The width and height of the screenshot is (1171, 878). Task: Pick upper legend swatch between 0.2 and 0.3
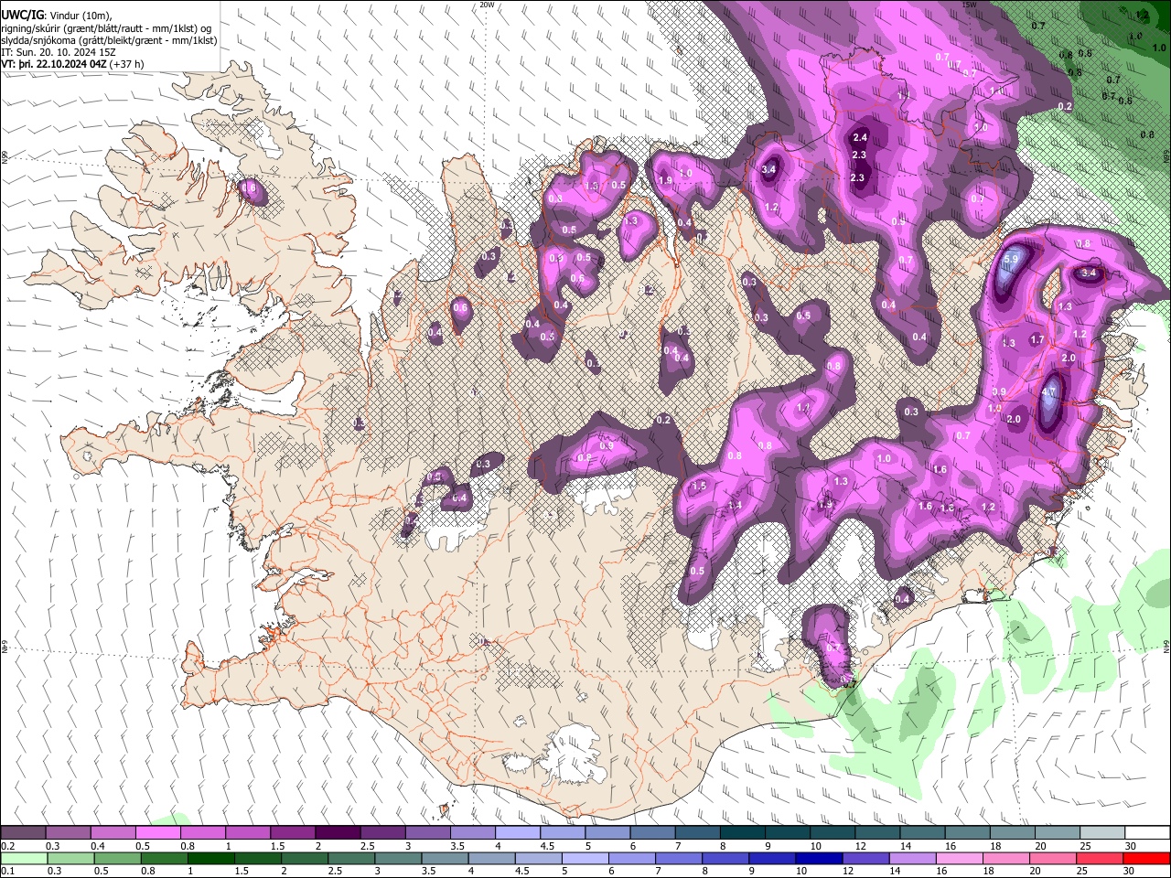pos(23,833)
